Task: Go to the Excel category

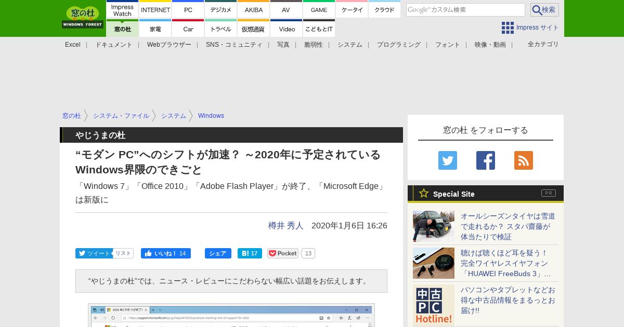Action: tap(73, 45)
